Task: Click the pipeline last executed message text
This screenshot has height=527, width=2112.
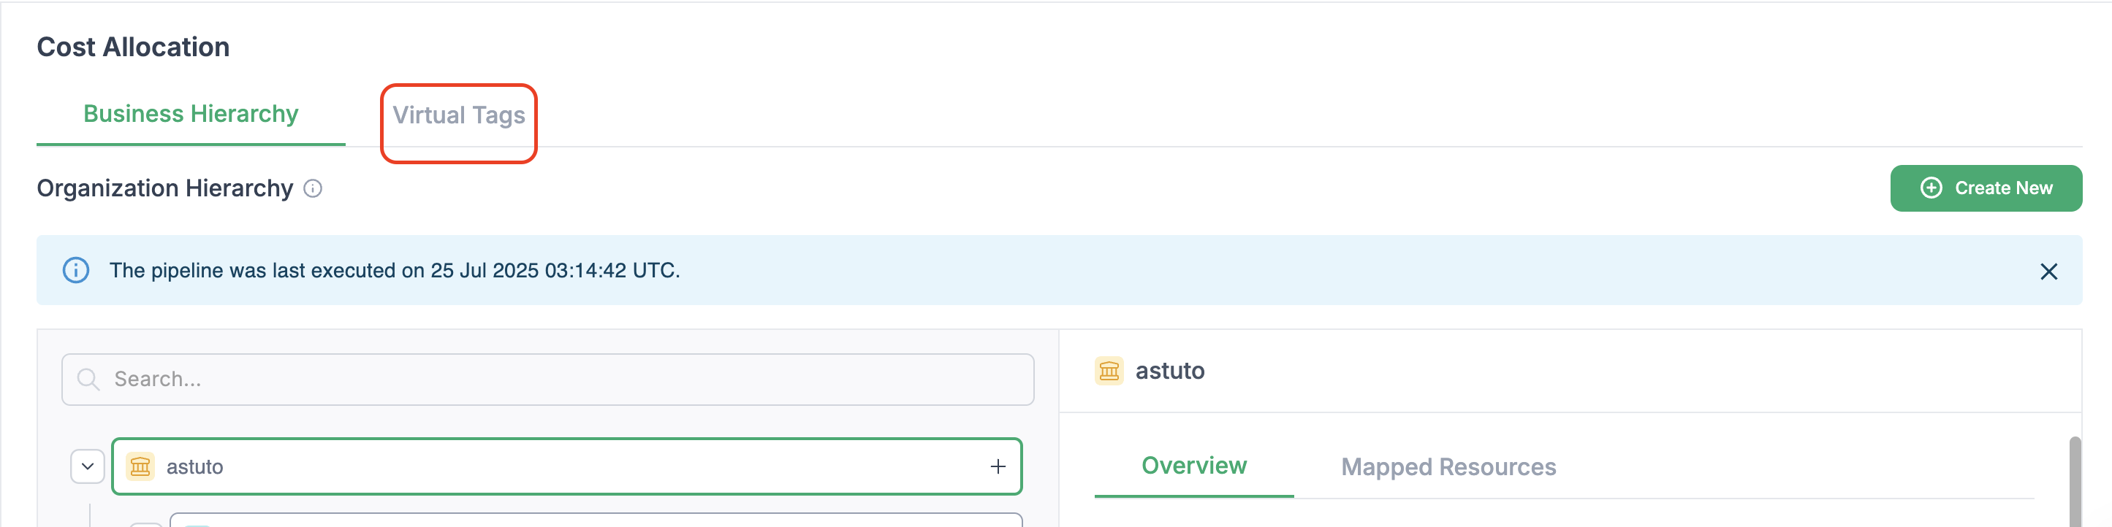Action: [x=395, y=270]
